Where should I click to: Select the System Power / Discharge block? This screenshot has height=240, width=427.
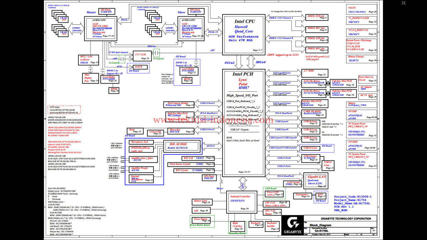click(x=362, y=46)
